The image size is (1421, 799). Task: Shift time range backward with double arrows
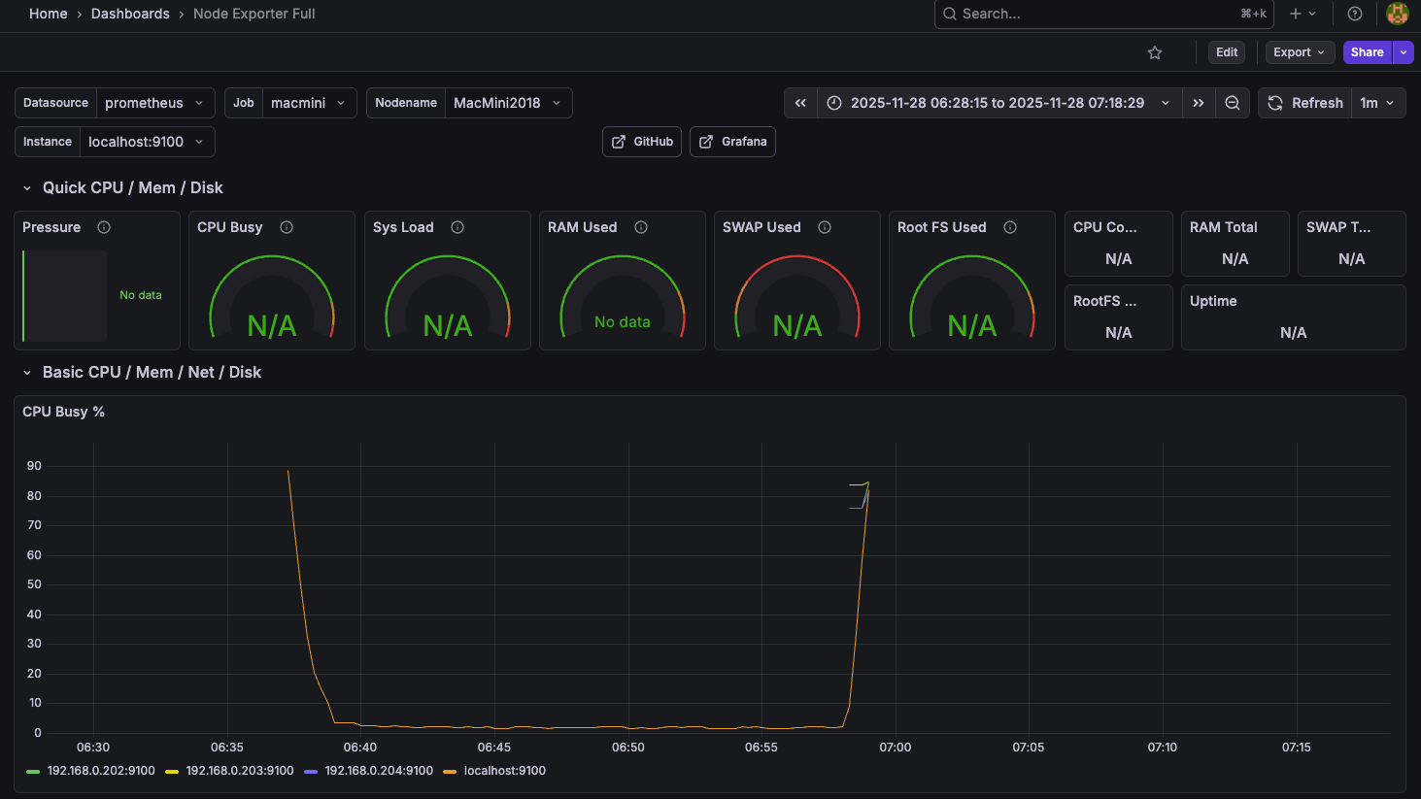click(800, 103)
